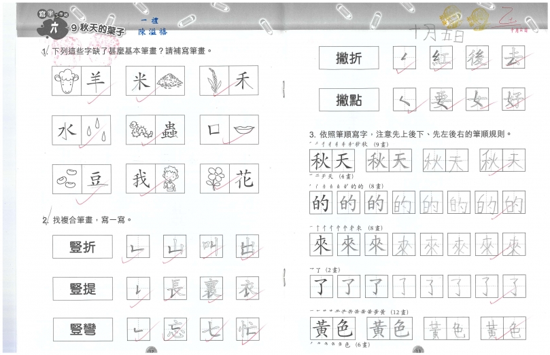Screen dimensions: 550x355
Task: Click the 豎折 label box
Action: (x=82, y=247)
